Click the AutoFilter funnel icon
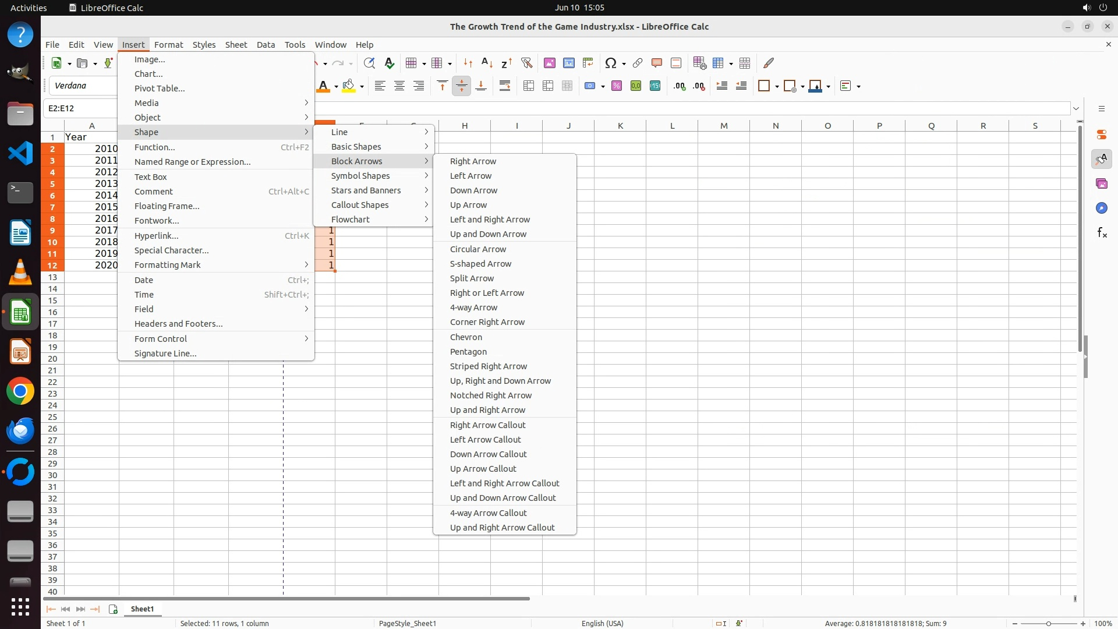1118x629 pixels. click(x=526, y=63)
